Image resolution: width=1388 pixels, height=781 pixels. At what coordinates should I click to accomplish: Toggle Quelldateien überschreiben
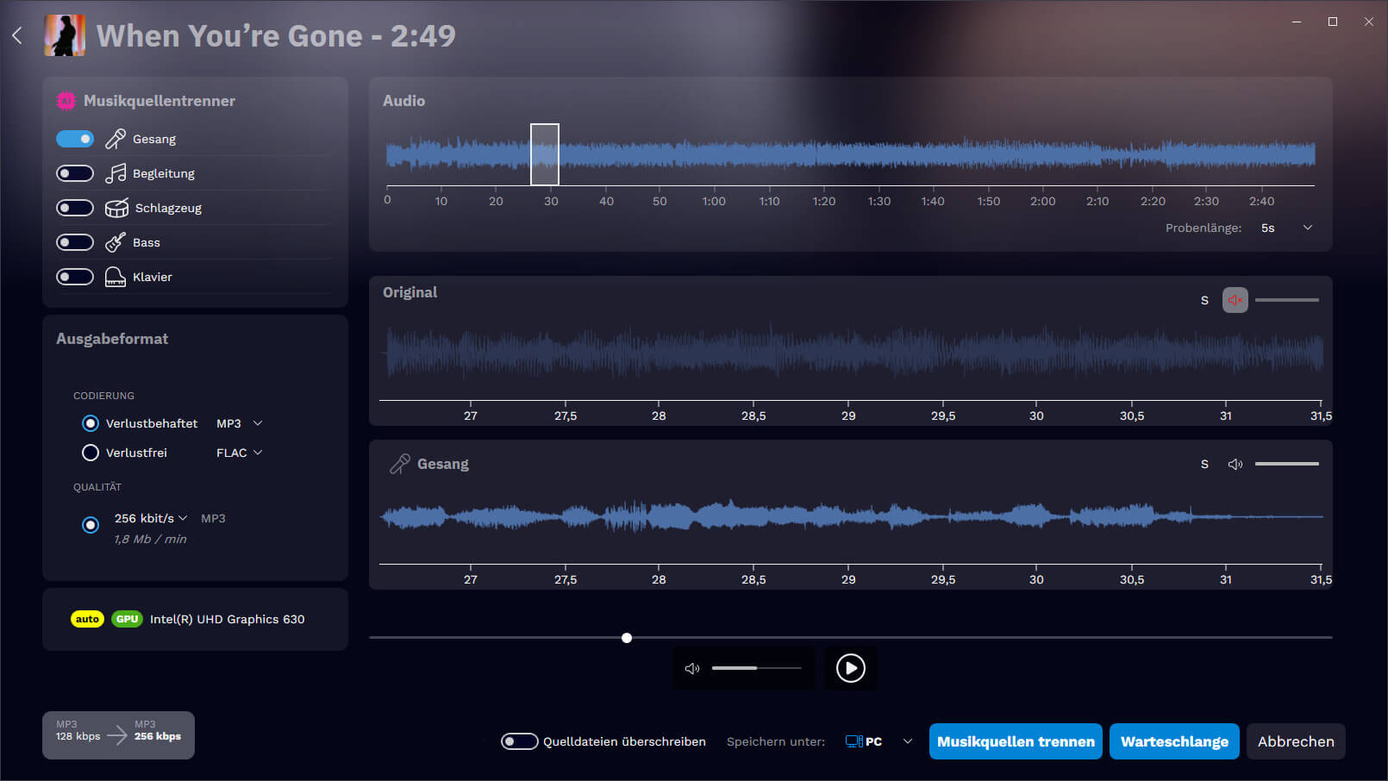coord(519,740)
